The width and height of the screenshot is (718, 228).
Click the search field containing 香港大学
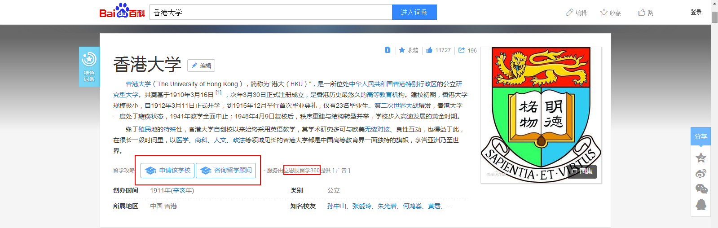(x=271, y=12)
